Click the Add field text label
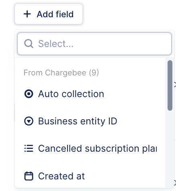176x191 pixels. (x=55, y=14)
